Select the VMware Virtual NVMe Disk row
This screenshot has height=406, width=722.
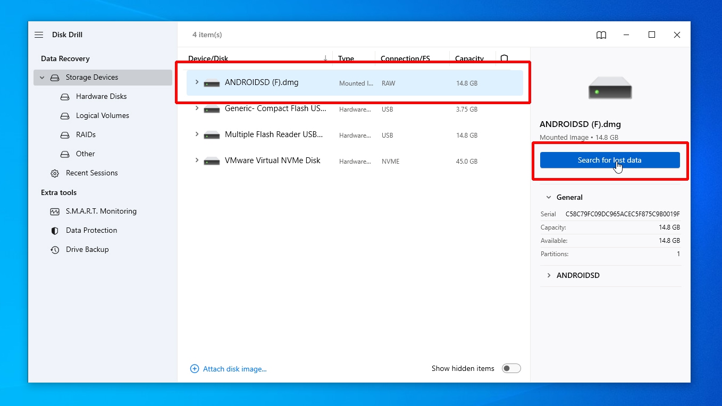click(355, 161)
